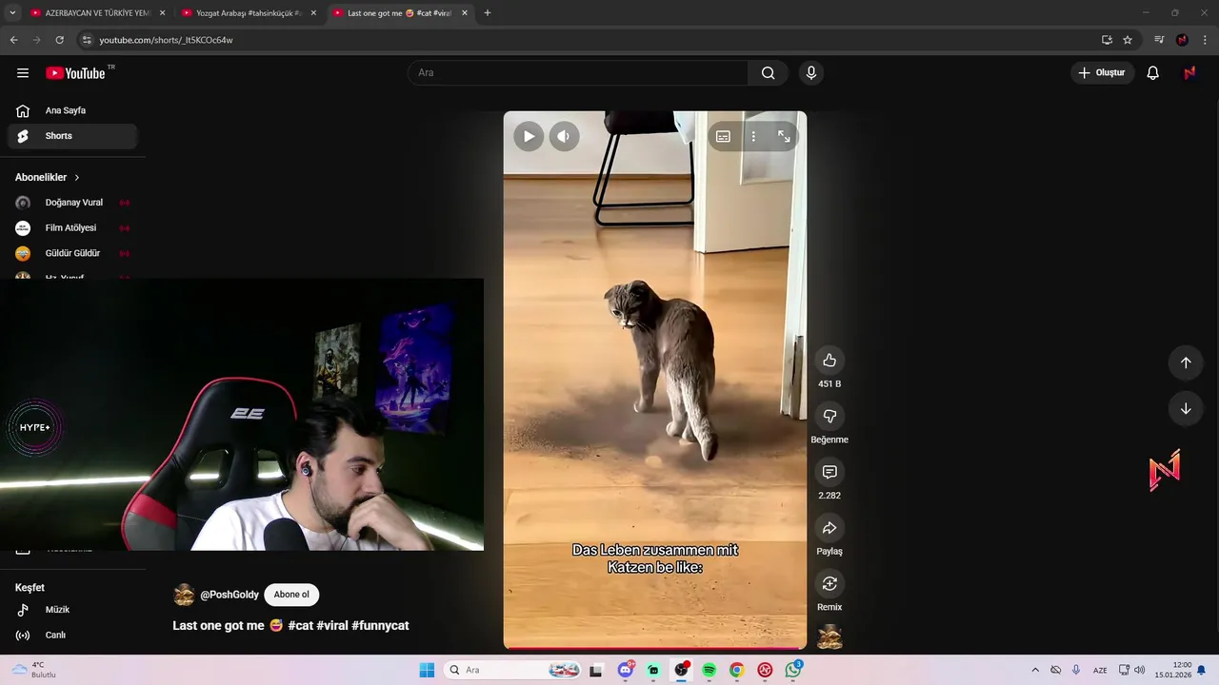This screenshot has width=1219, height=685.
Task: Open Chrome three-dot menu
Action: (1206, 40)
